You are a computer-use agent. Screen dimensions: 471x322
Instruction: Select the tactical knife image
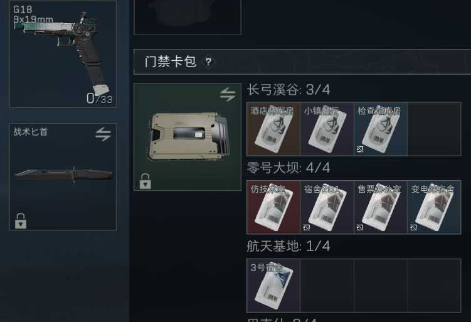(64, 175)
